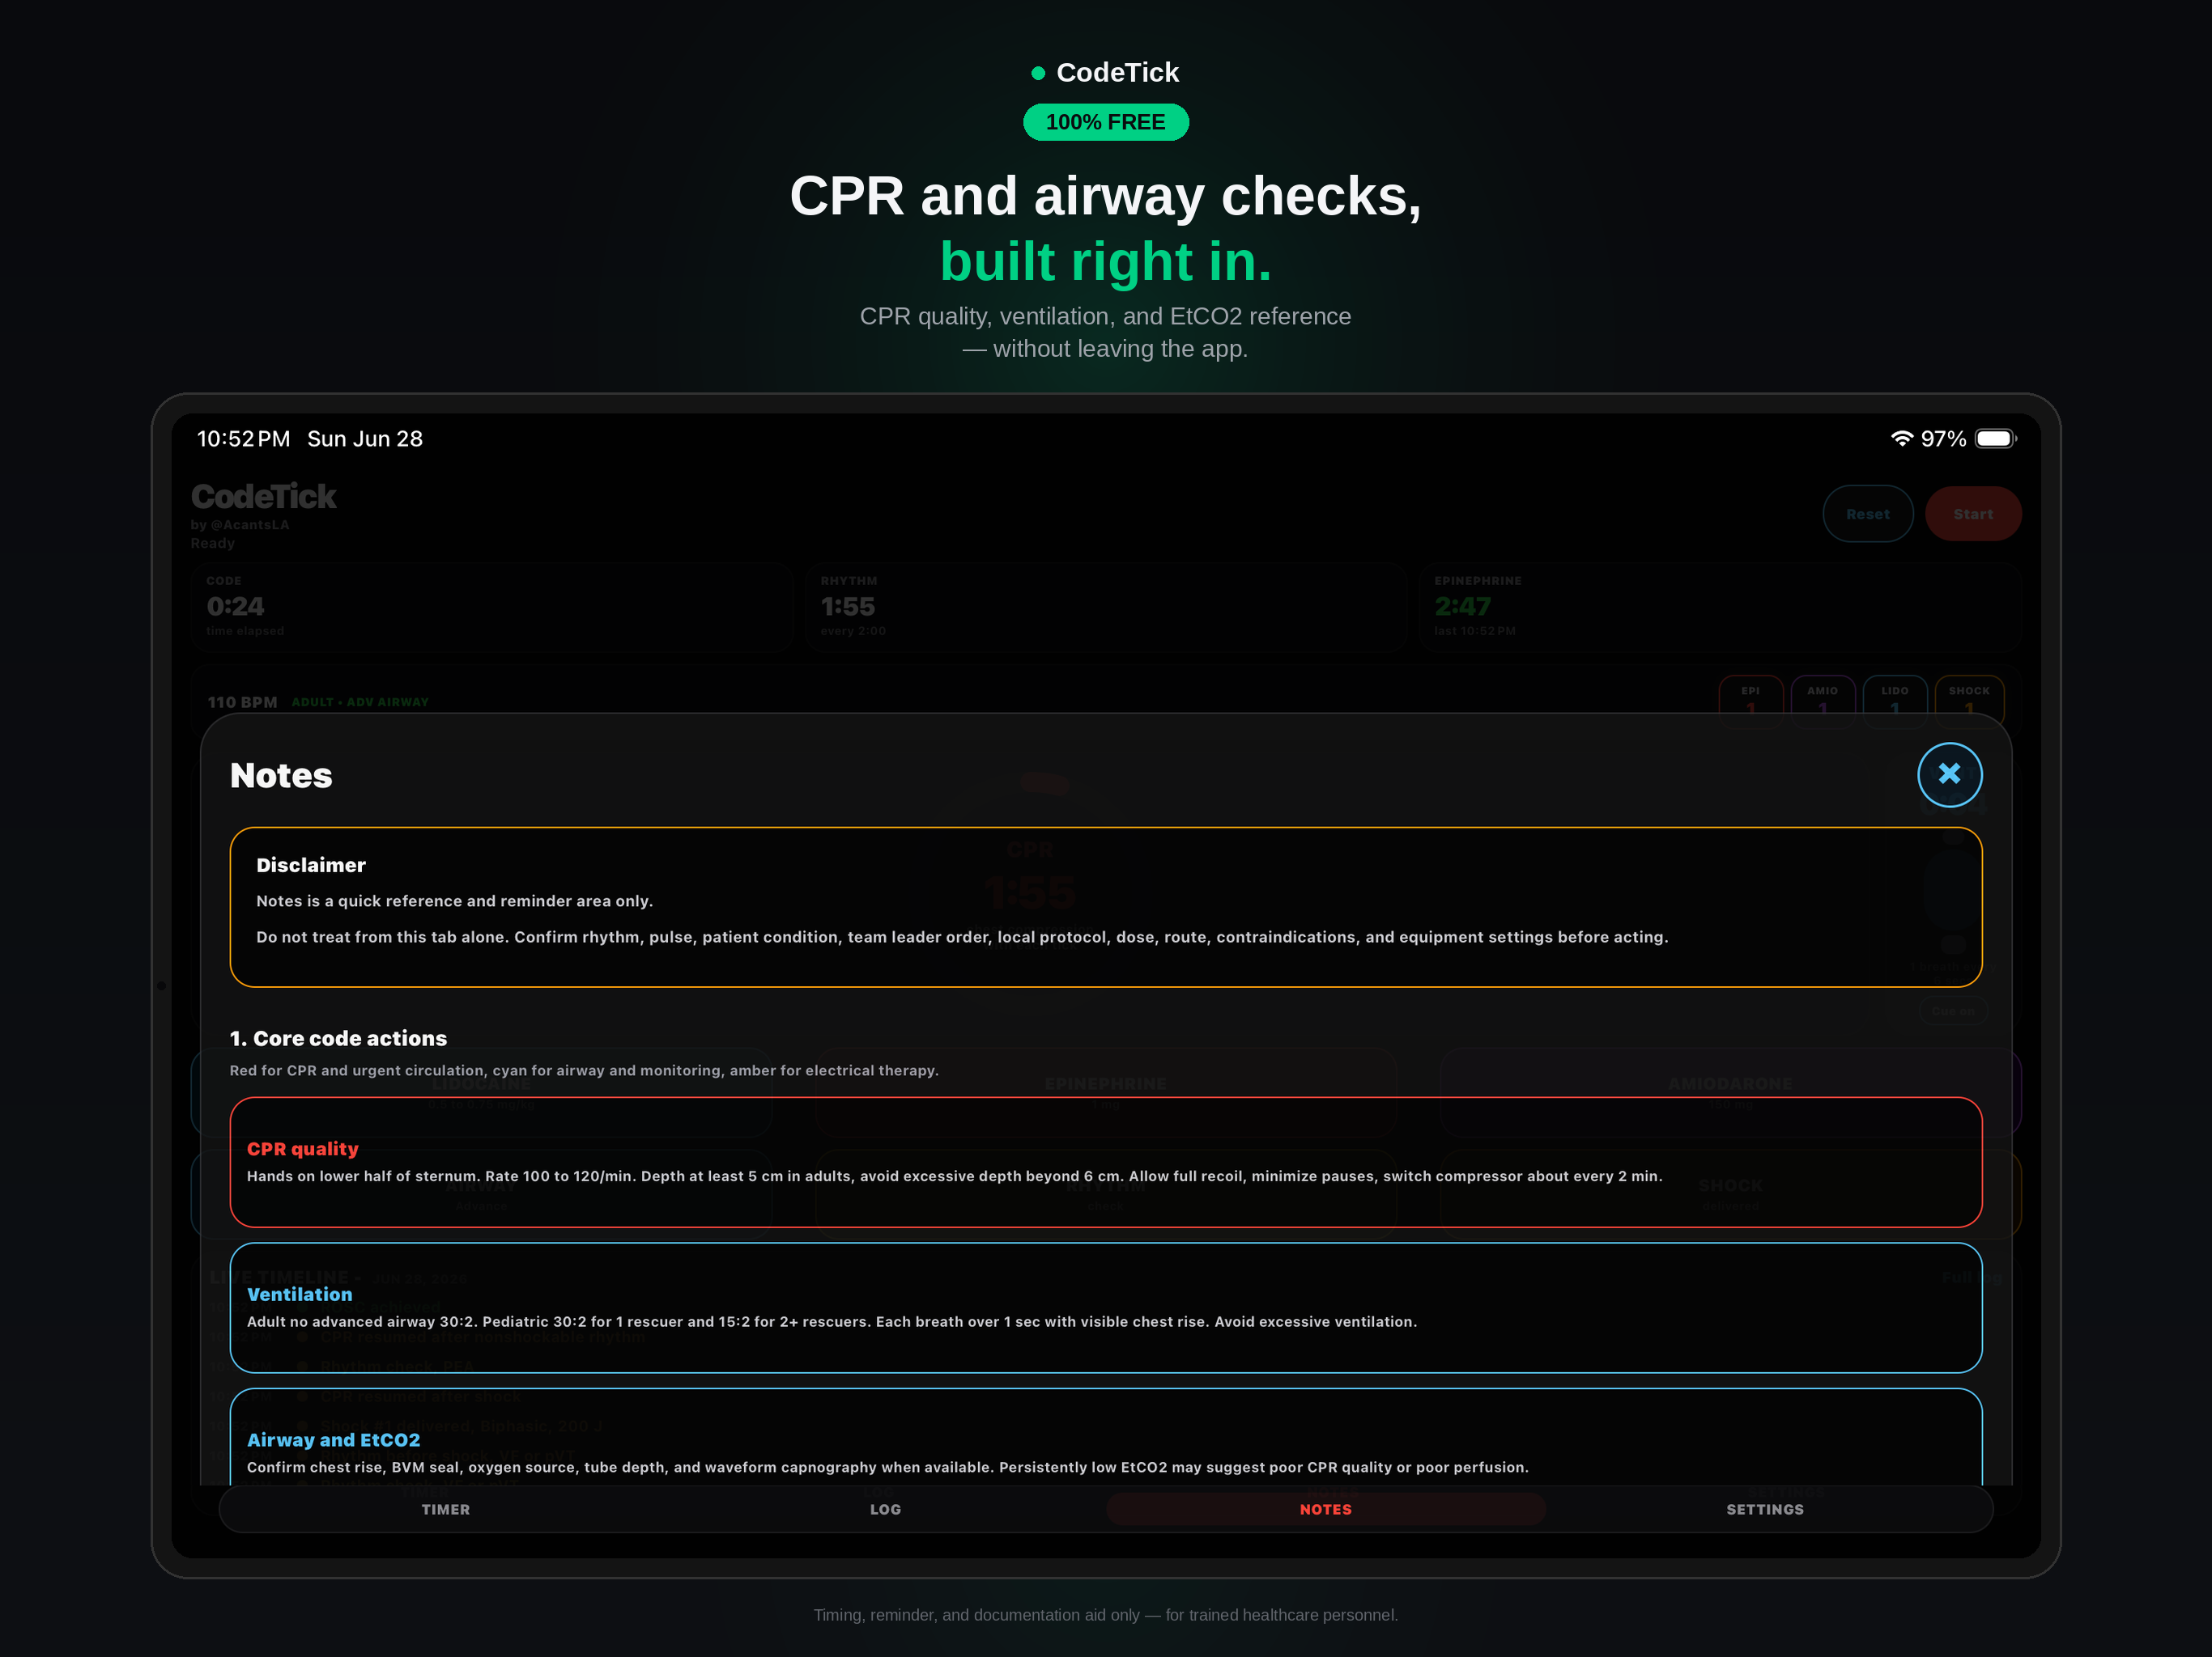The image size is (2212, 1657).
Task: Click the ADULT · ADV AIRWAY label
Action: [x=360, y=702]
